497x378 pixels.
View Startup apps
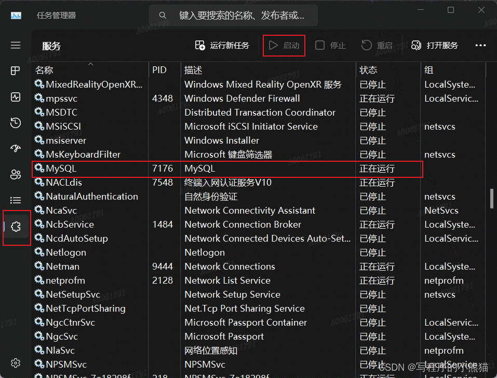16,148
